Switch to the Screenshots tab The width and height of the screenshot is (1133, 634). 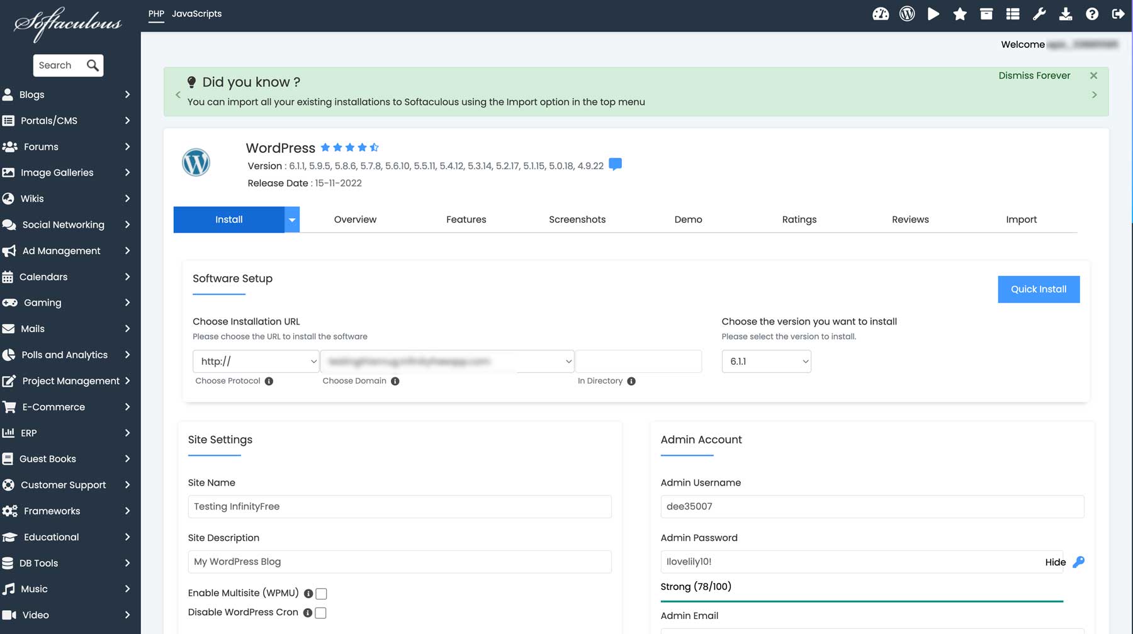(577, 220)
